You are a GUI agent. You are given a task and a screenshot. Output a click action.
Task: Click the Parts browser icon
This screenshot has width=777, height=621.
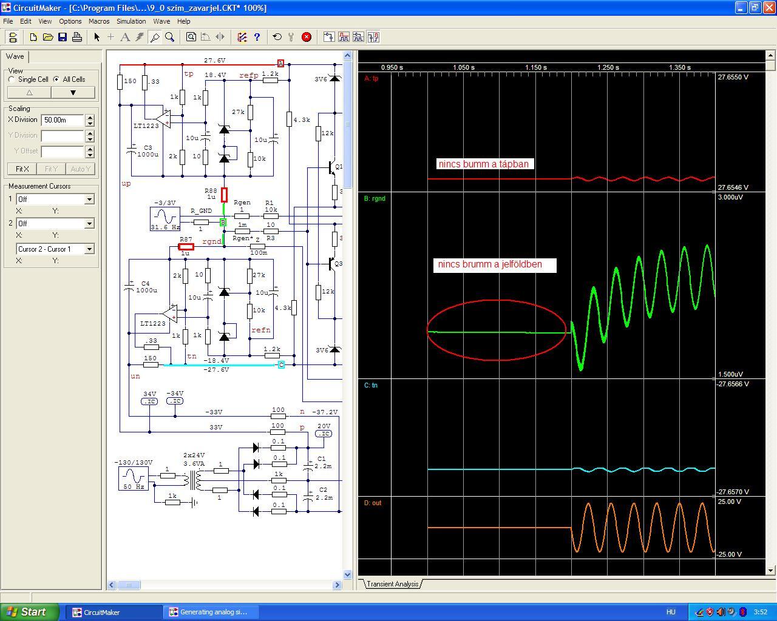tap(358, 37)
